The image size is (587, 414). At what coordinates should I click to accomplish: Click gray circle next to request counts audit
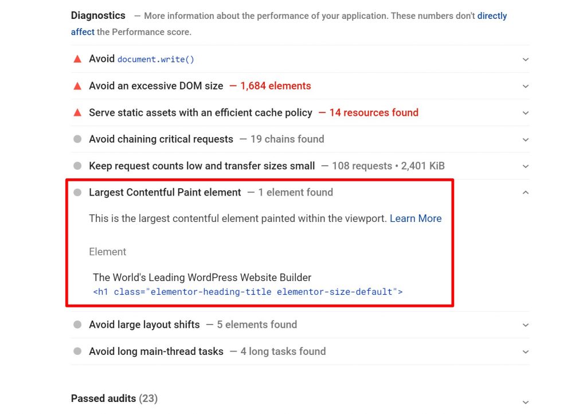pyautogui.click(x=77, y=166)
